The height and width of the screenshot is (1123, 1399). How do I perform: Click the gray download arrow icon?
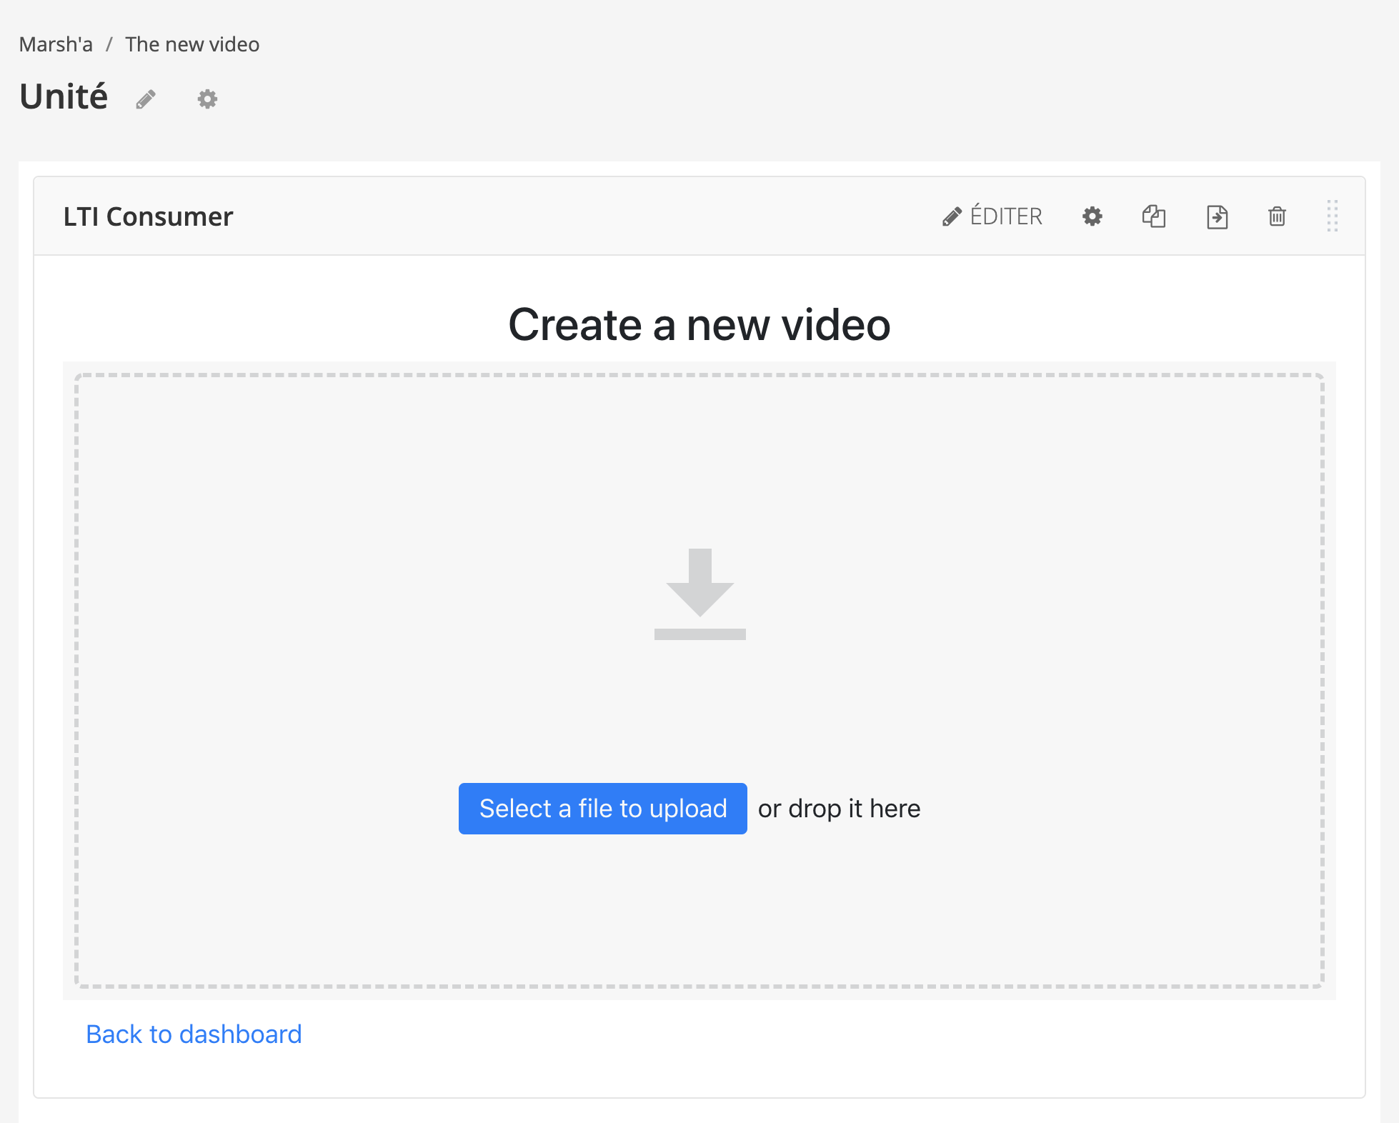(x=699, y=594)
